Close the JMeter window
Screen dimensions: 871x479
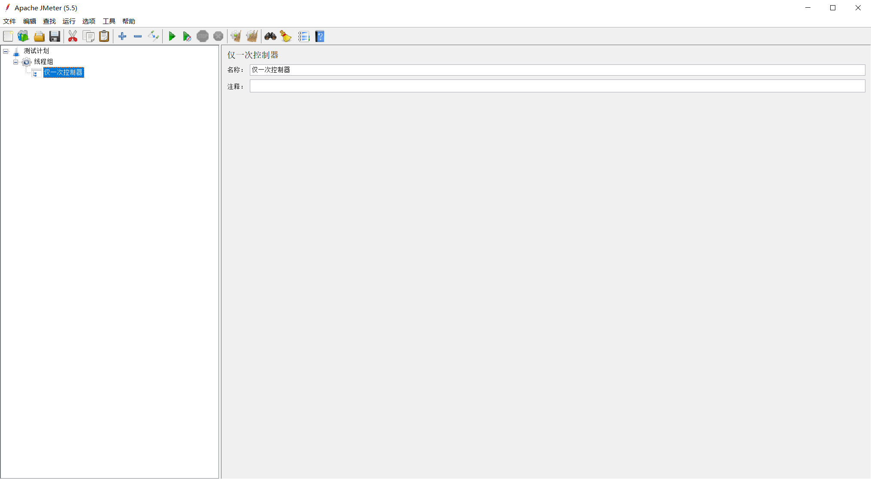pyautogui.click(x=858, y=8)
